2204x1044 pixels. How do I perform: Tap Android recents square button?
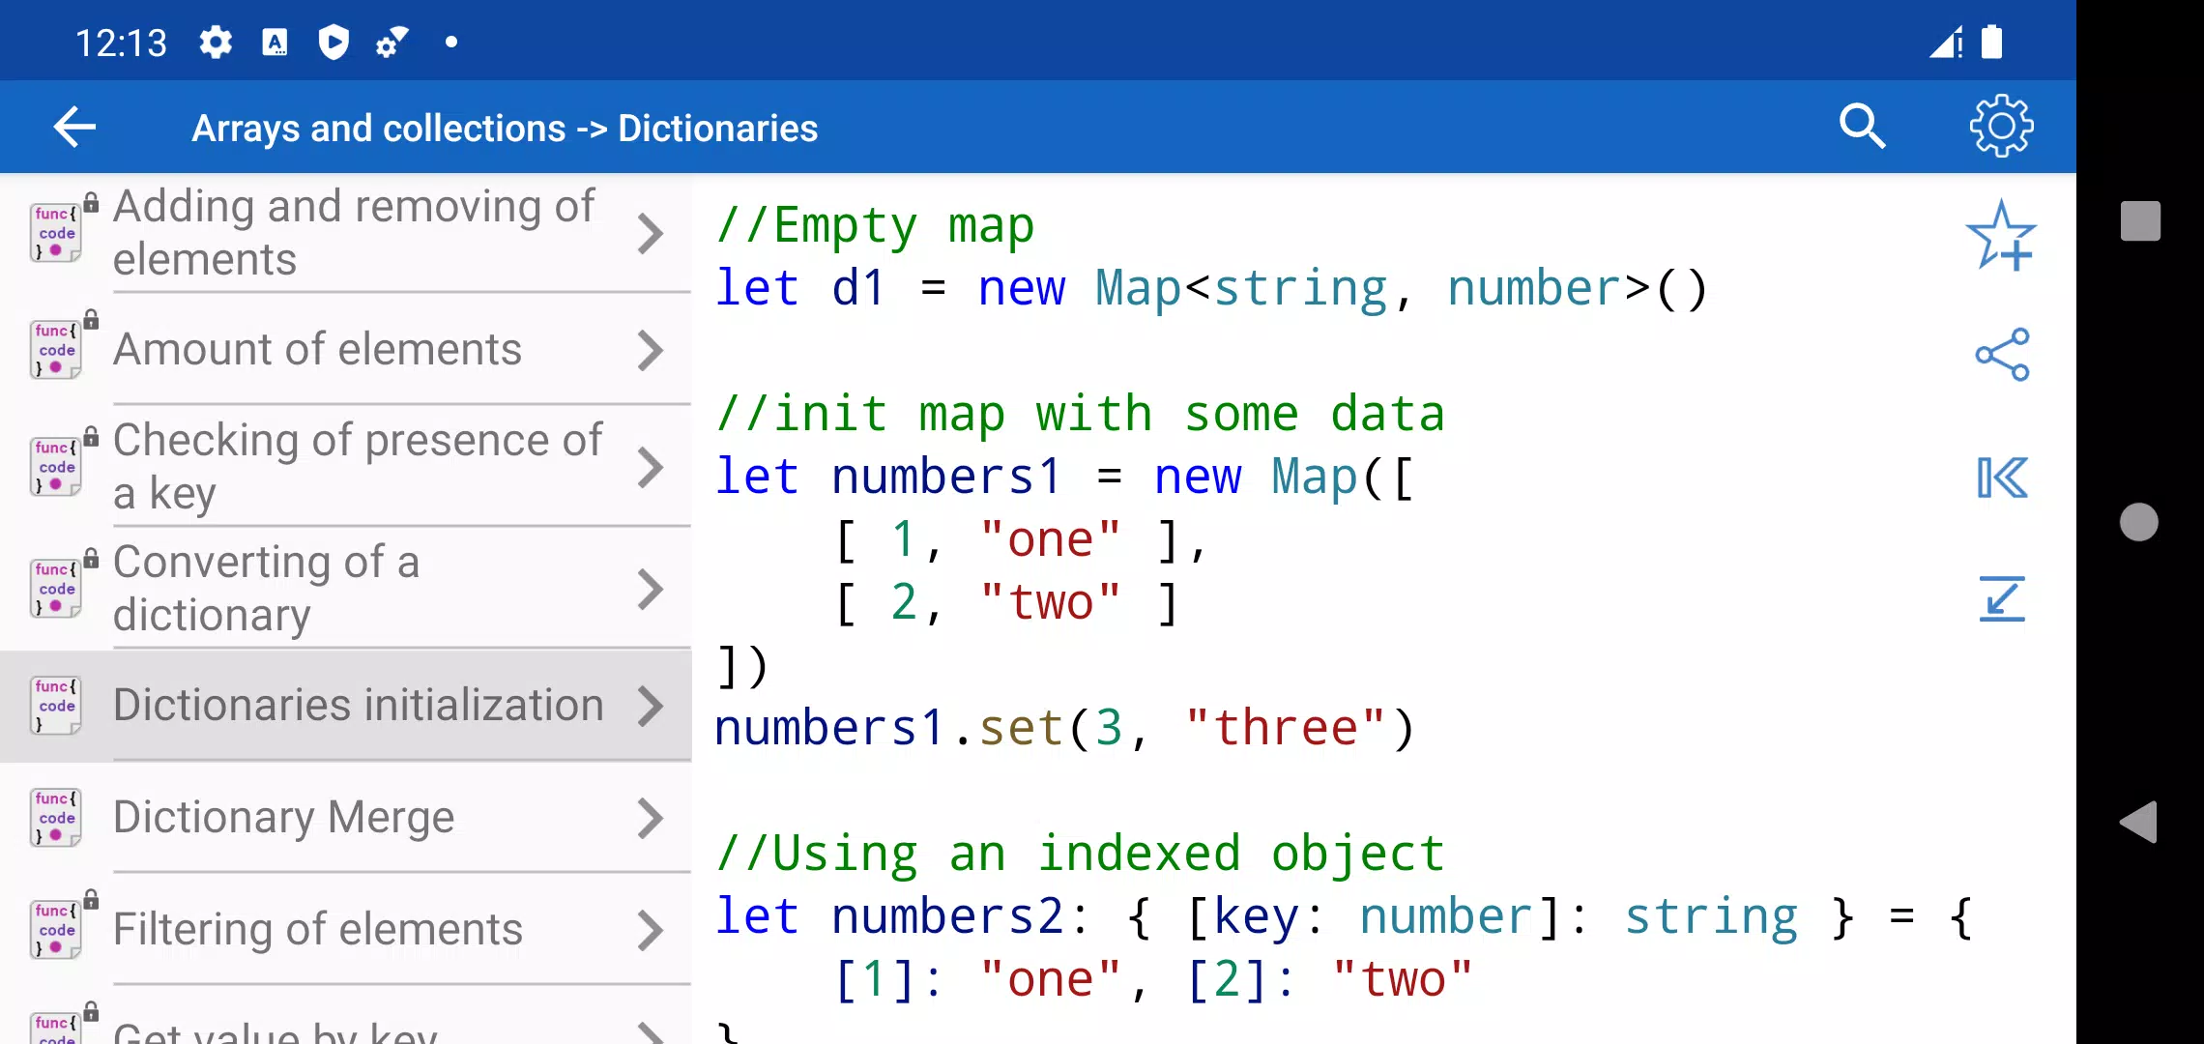pyautogui.click(x=2140, y=220)
